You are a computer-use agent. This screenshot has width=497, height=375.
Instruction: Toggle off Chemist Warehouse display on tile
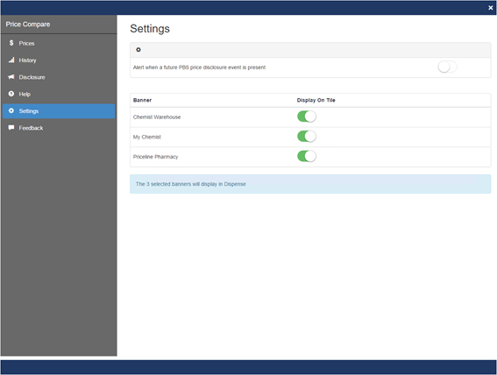[307, 117]
